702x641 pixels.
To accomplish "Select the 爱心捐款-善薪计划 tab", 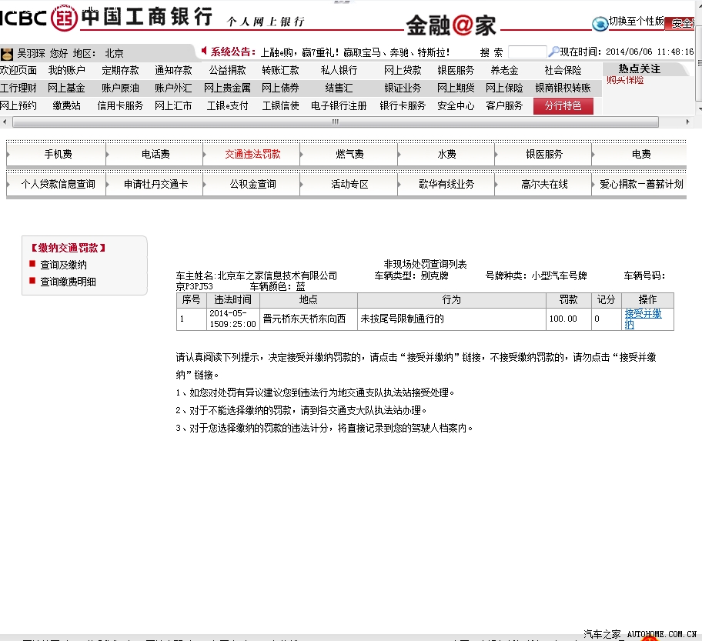I will tap(641, 184).
